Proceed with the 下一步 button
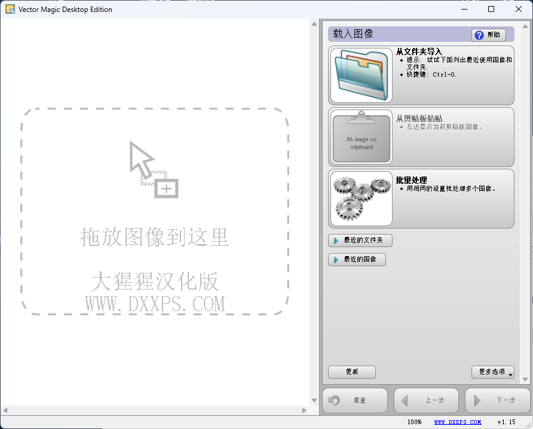This screenshot has width=533, height=429. (x=498, y=400)
